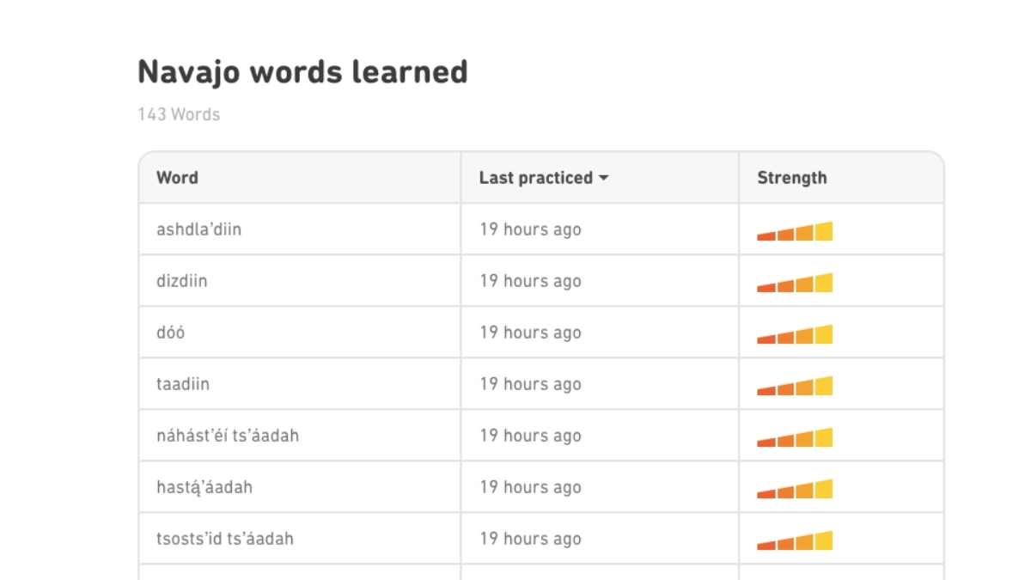Click the word ashdla'diin

[x=198, y=229]
